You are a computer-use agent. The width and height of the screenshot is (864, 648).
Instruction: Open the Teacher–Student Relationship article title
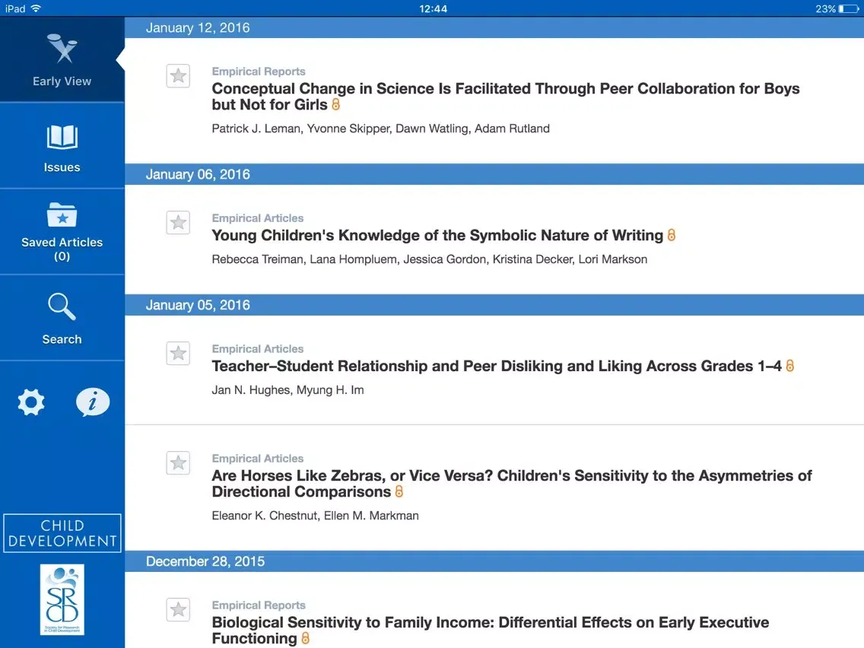[x=496, y=367]
